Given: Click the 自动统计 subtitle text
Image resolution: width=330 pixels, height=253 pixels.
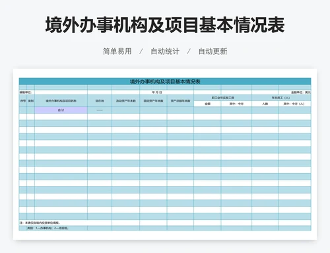Looking at the screenshot, I should point(165,52).
